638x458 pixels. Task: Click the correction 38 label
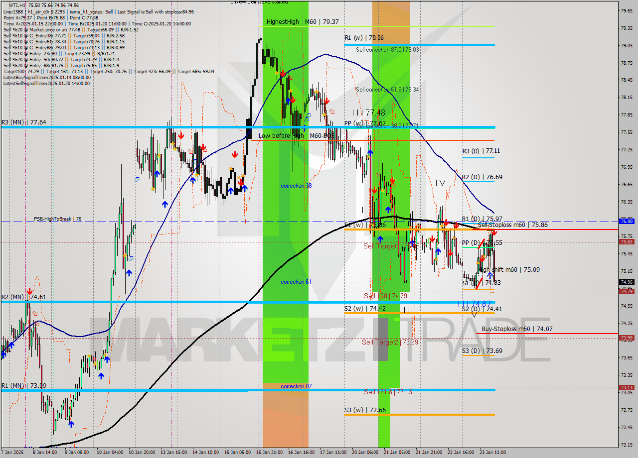[x=296, y=186]
